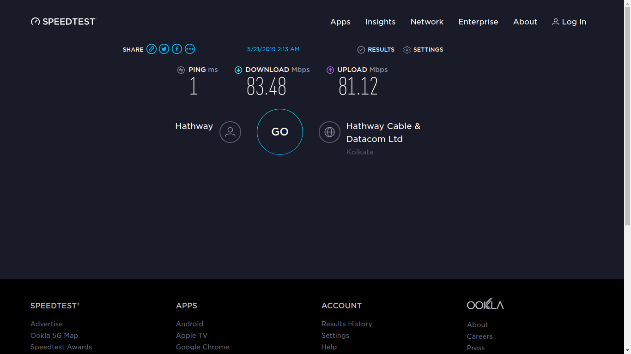Click the globe server icon

tap(329, 132)
